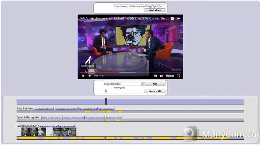Click the Watch Later clock icon
The image size is (260, 145).
click(172, 19)
